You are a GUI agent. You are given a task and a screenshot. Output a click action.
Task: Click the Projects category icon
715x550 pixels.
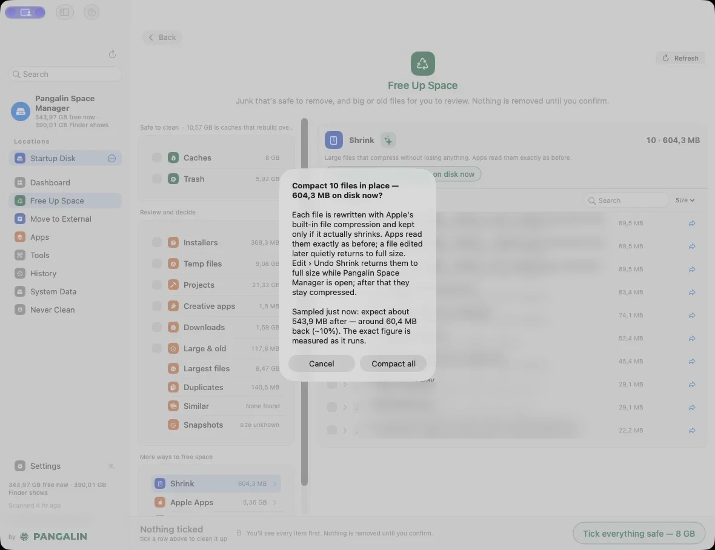pyautogui.click(x=173, y=285)
